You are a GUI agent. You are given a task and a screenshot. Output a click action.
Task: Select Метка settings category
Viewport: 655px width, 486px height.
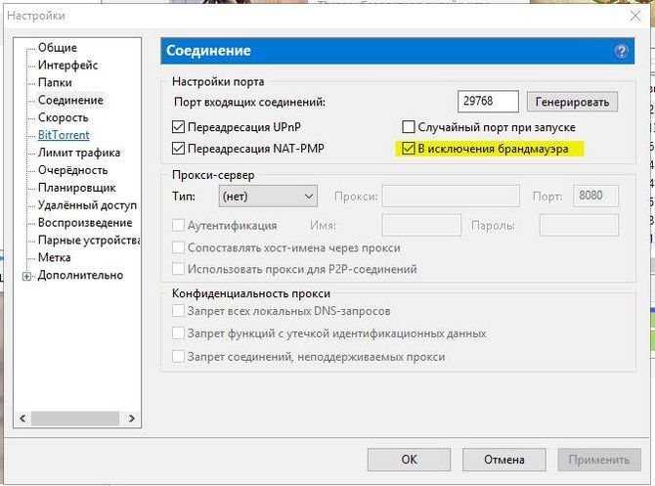(55, 257)
